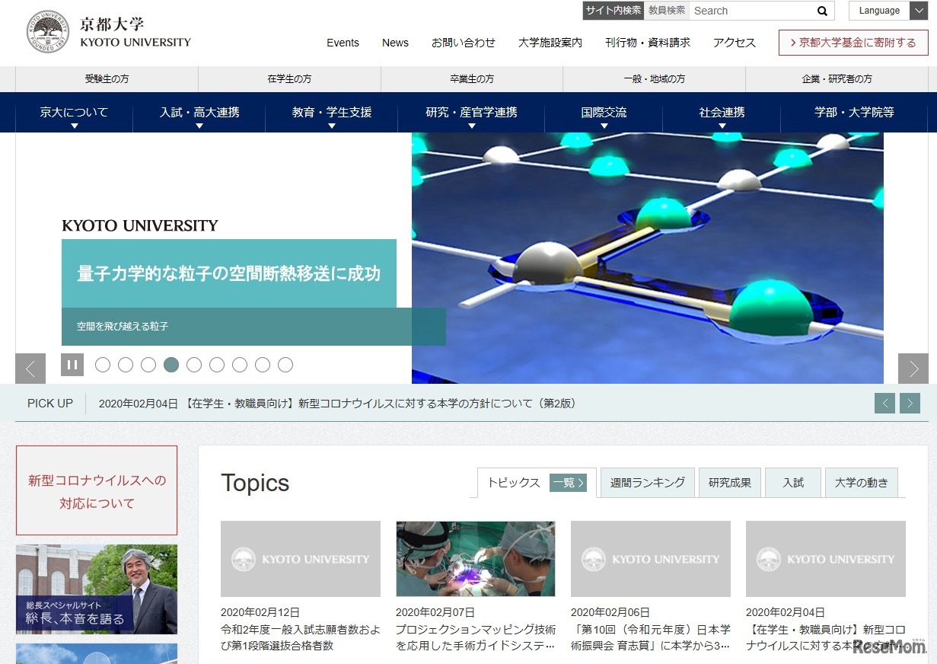Click the search magnifier icon
Screen dimensions: 937x664
coord(822,11)
